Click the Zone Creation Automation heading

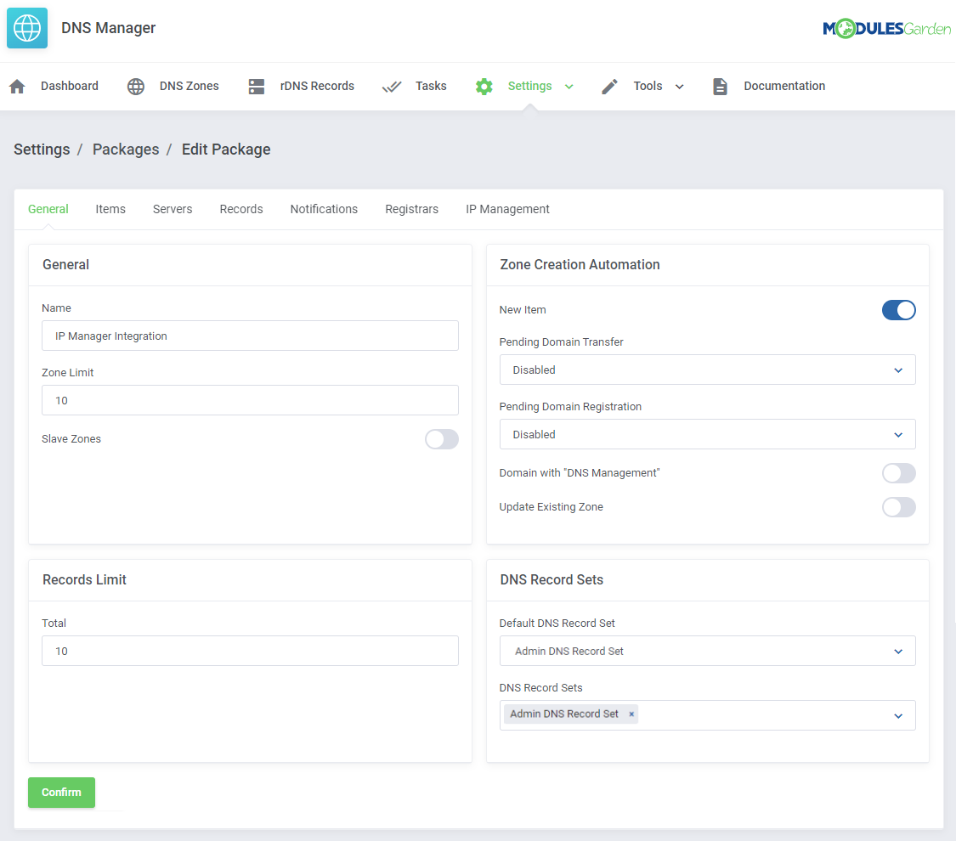click(580, 265)
